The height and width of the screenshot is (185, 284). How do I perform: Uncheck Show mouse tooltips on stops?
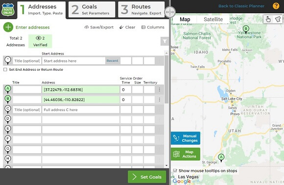[x=175, y=171]
